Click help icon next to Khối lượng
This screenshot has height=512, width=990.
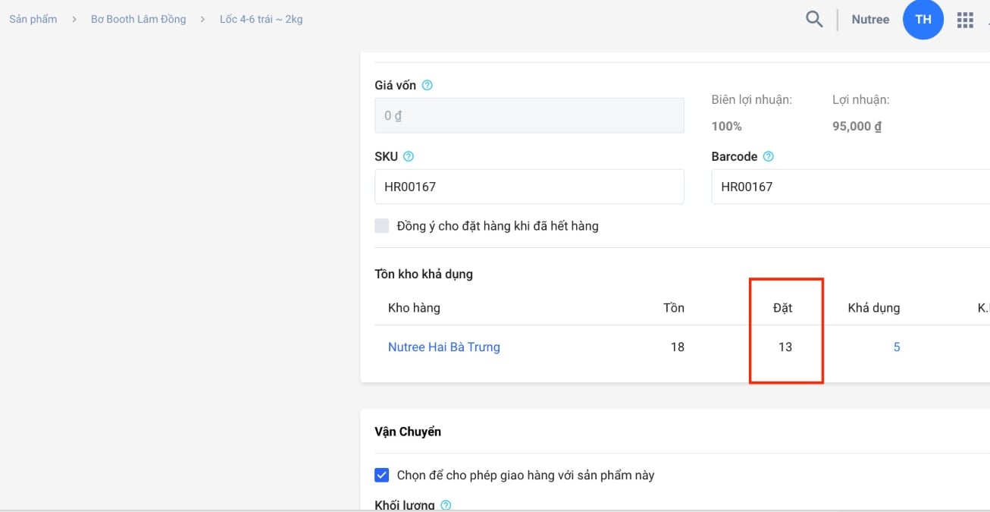(446, 505)
